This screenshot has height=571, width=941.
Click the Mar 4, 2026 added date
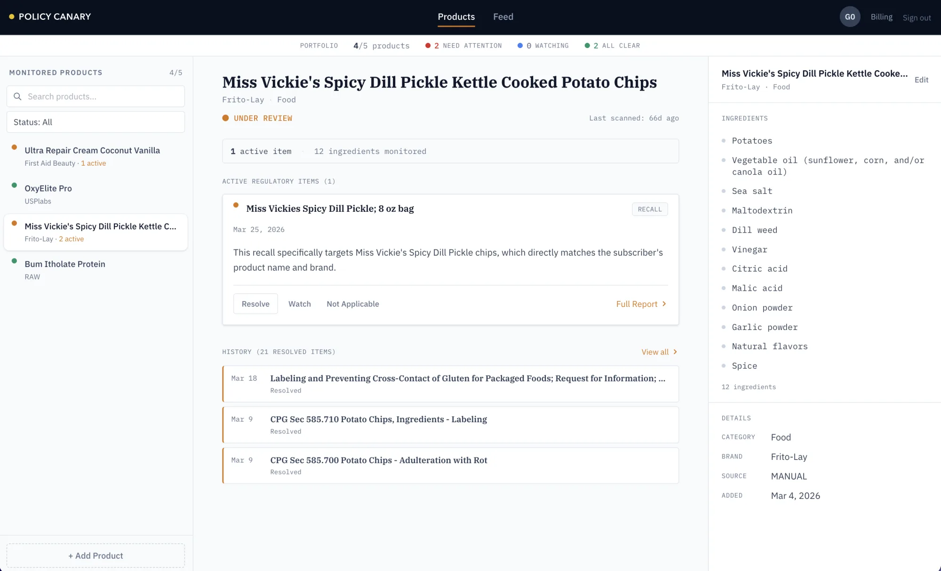coord(795,496)
